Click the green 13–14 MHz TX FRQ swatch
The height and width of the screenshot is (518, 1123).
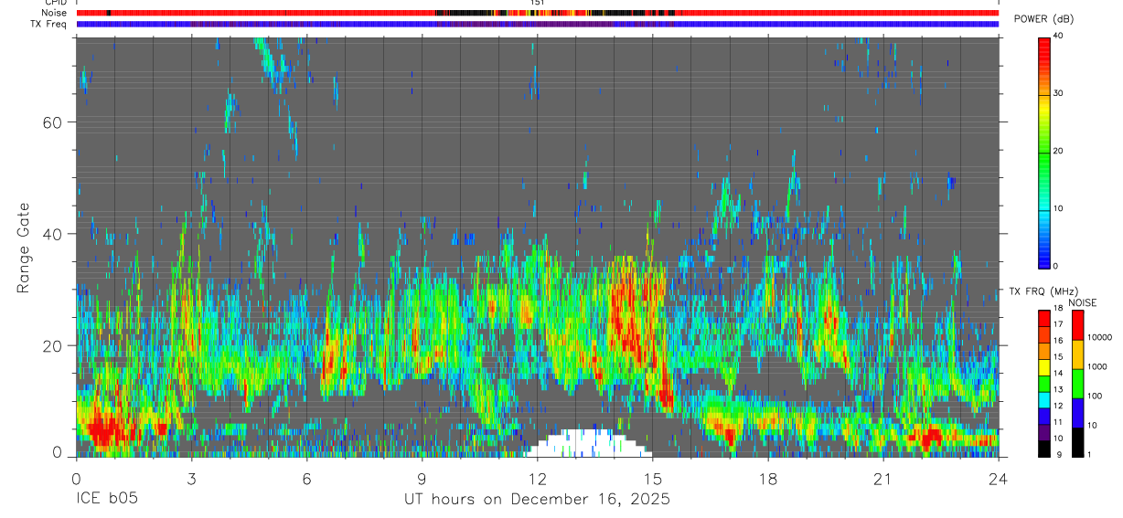[1043, 383]
